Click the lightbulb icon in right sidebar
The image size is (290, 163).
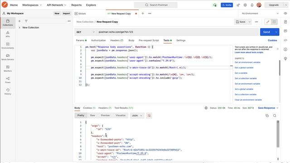(x=285, y=58)
